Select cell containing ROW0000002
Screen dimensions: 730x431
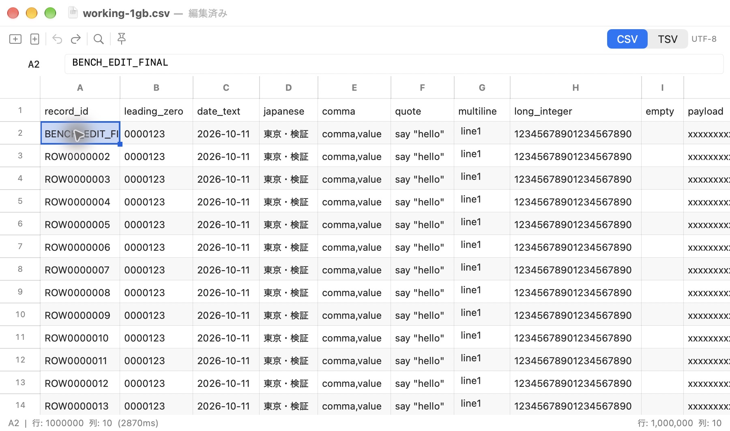[x=80, y=156]
